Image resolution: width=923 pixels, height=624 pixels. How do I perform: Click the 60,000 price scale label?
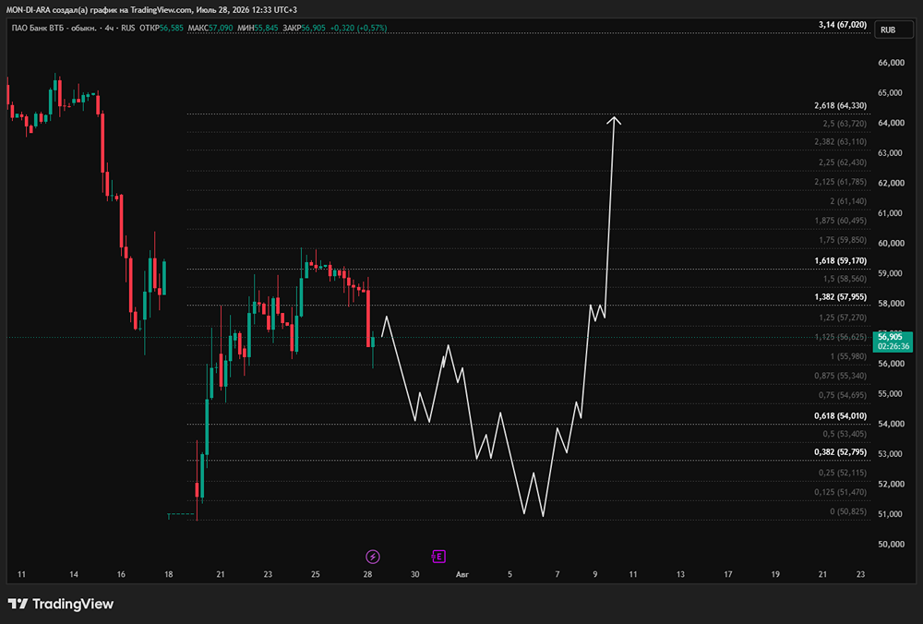891,243
